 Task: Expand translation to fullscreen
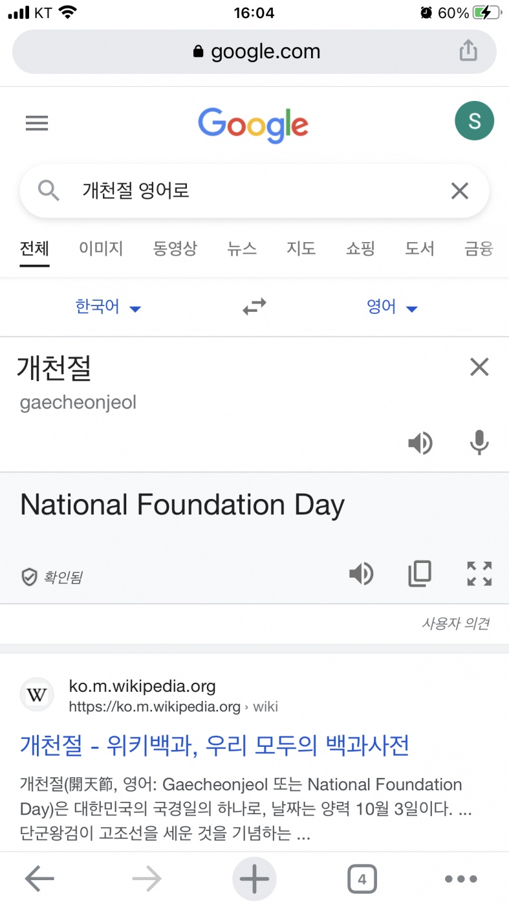(x=479, y=573)
